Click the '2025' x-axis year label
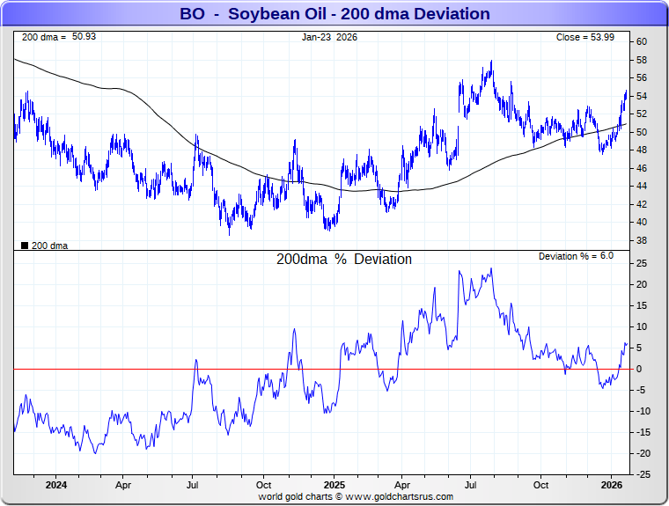The image size is (669, 506). (334, 485)
